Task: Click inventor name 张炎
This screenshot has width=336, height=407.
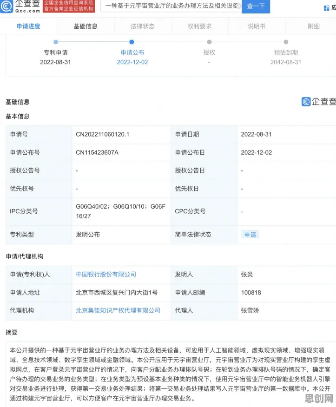Action: point(247,275)
